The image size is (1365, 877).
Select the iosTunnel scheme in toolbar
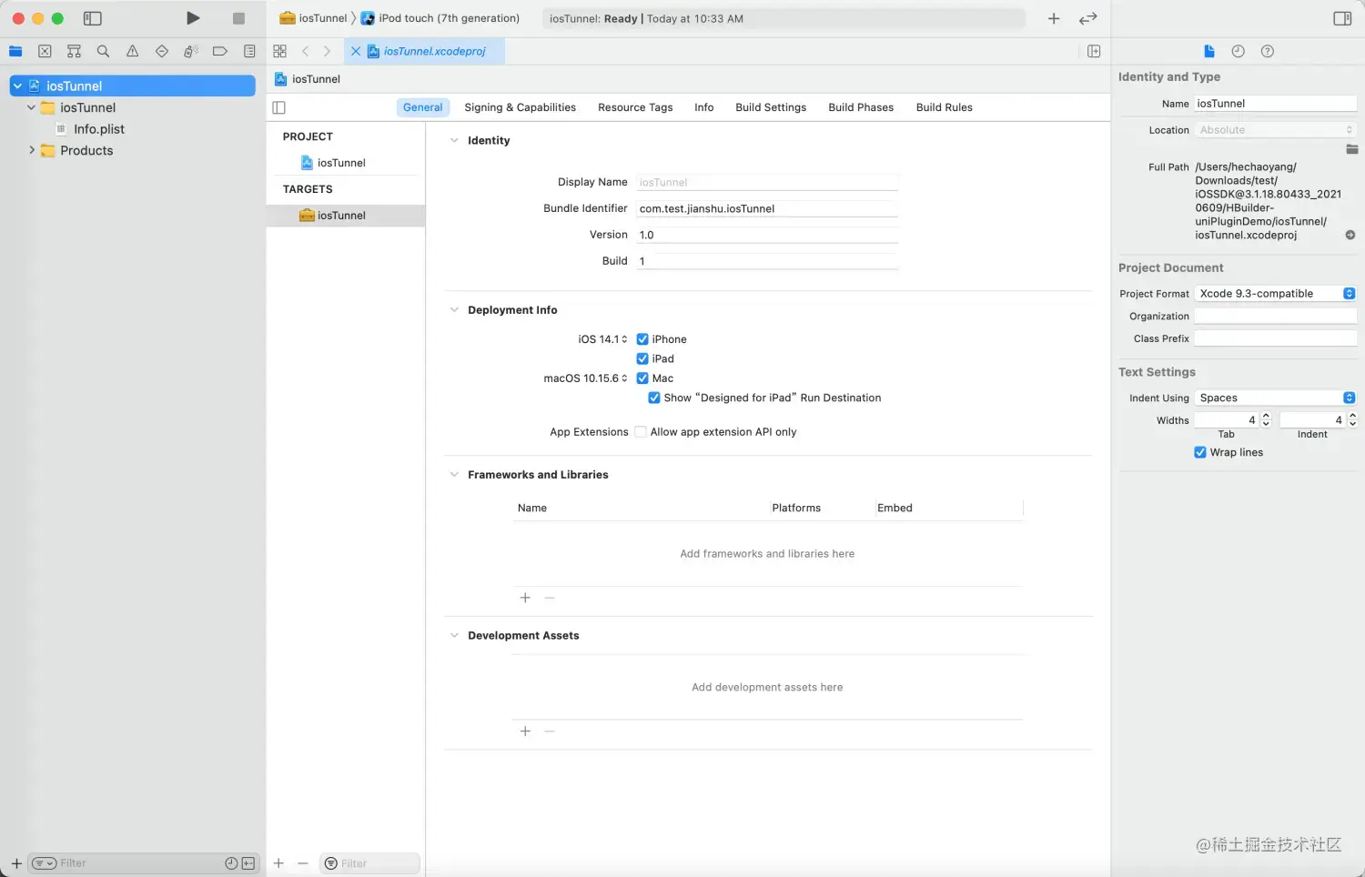click(314, 18)
